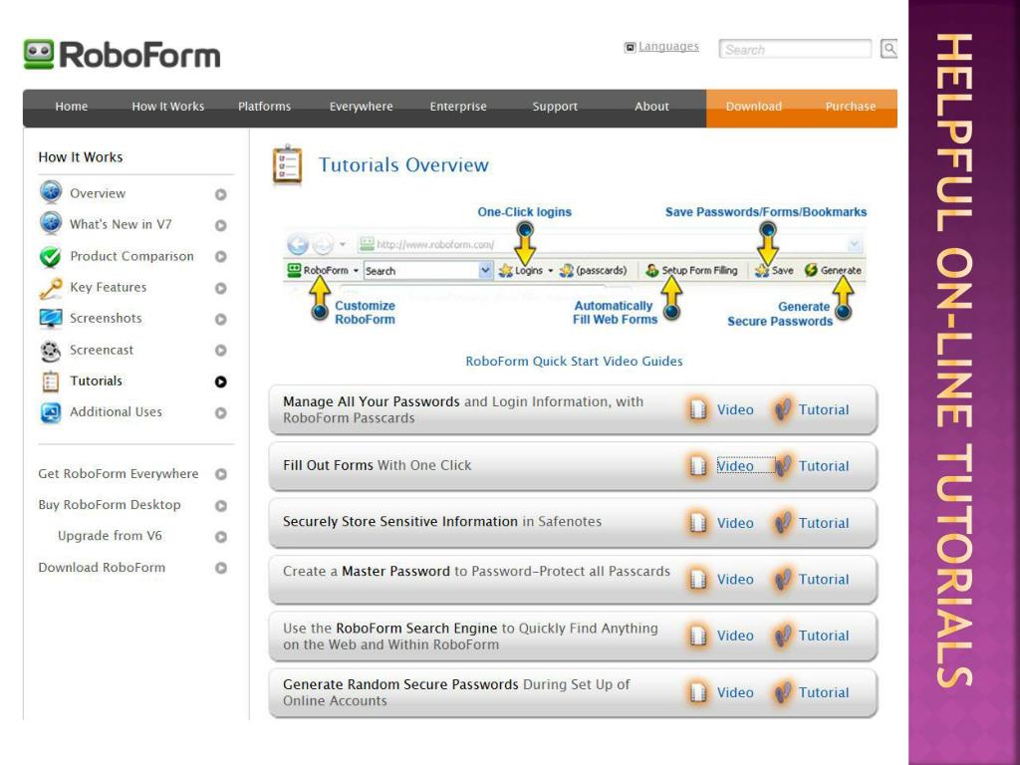
Task: Open Tutorial for Fill Out Forms
Action: (824, 466)
